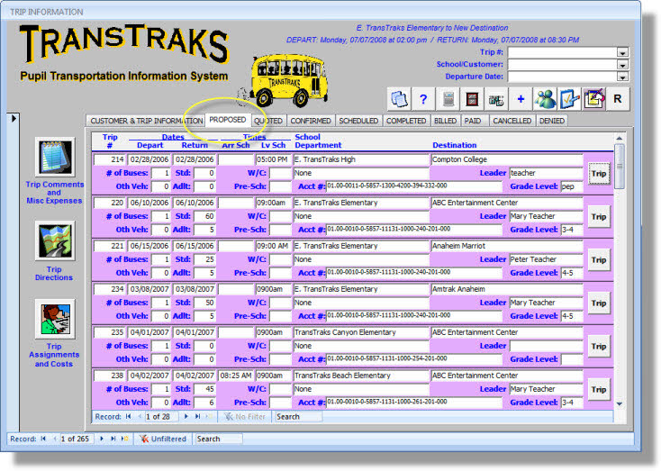Open the calculator toolbar icon

coord(448,98)
